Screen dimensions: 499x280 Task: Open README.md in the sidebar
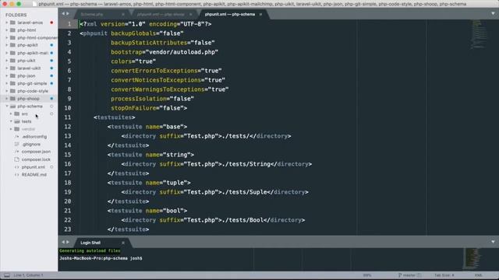pos(34,174)
